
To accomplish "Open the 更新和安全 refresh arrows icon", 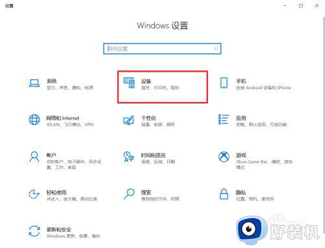I will (34, 231).
